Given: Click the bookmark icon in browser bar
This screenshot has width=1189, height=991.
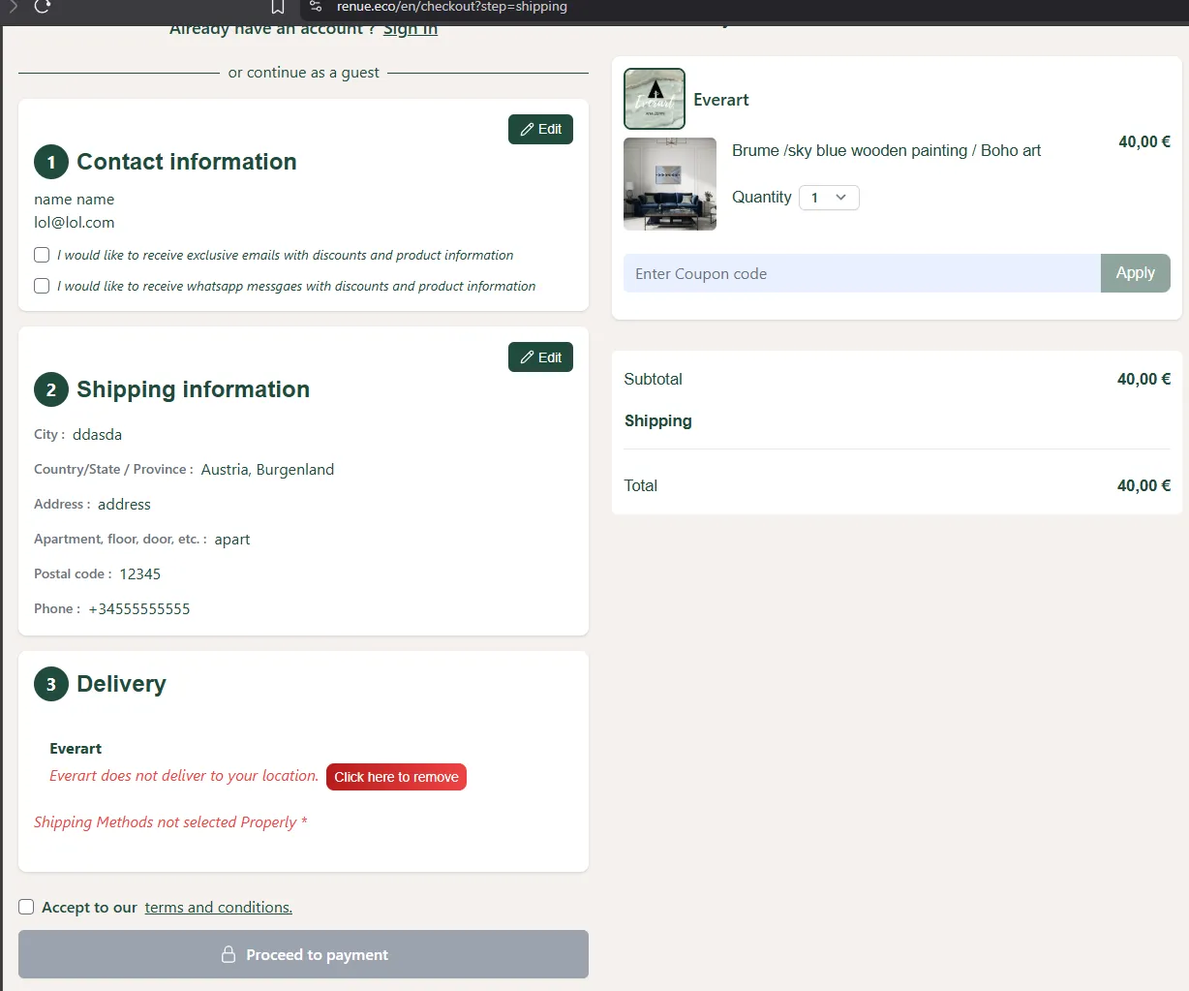Looking at the screenshot, I should [278, 7].
